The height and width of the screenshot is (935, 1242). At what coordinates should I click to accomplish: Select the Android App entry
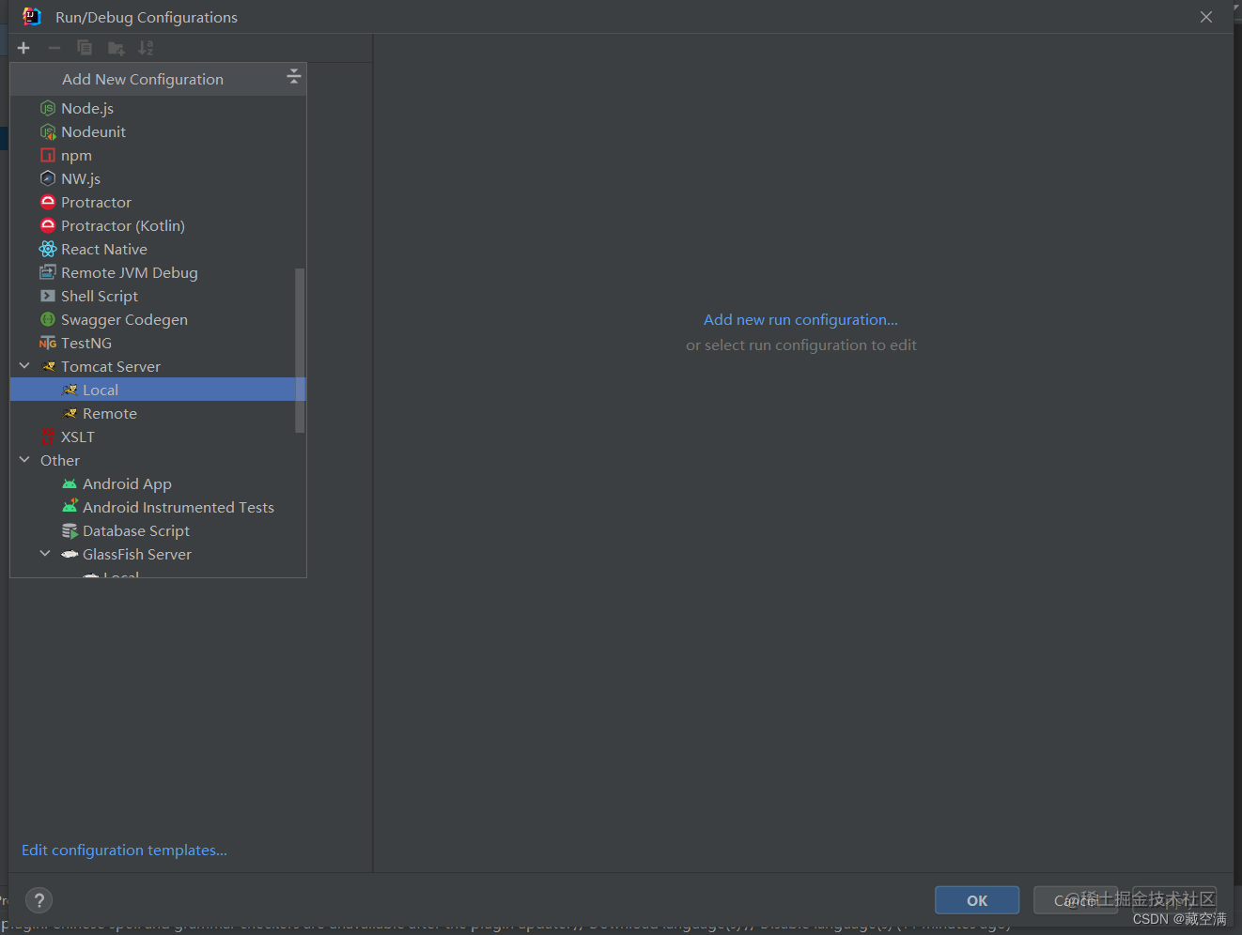pyautogui.click(x=158, y=483)
